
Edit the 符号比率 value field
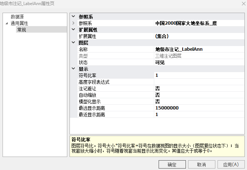(198, 75)
